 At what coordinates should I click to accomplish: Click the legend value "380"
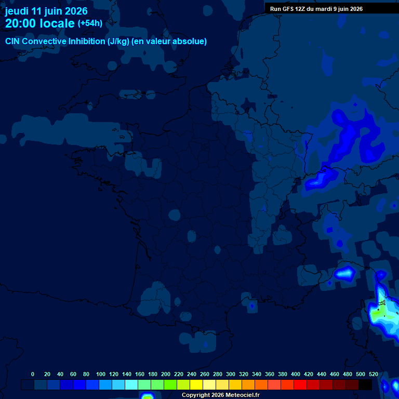(x=283, y=374)
